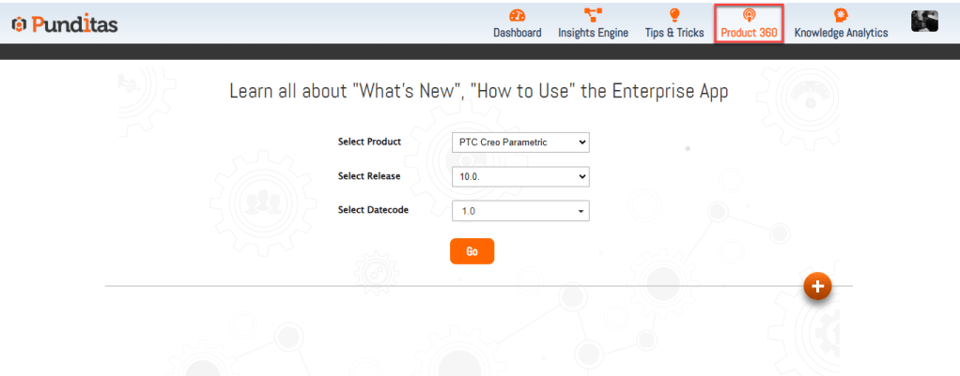This screenshot has width=960, height=376.
Task: Click the Insights Engine network icon
Action: (x=593, y=15)
